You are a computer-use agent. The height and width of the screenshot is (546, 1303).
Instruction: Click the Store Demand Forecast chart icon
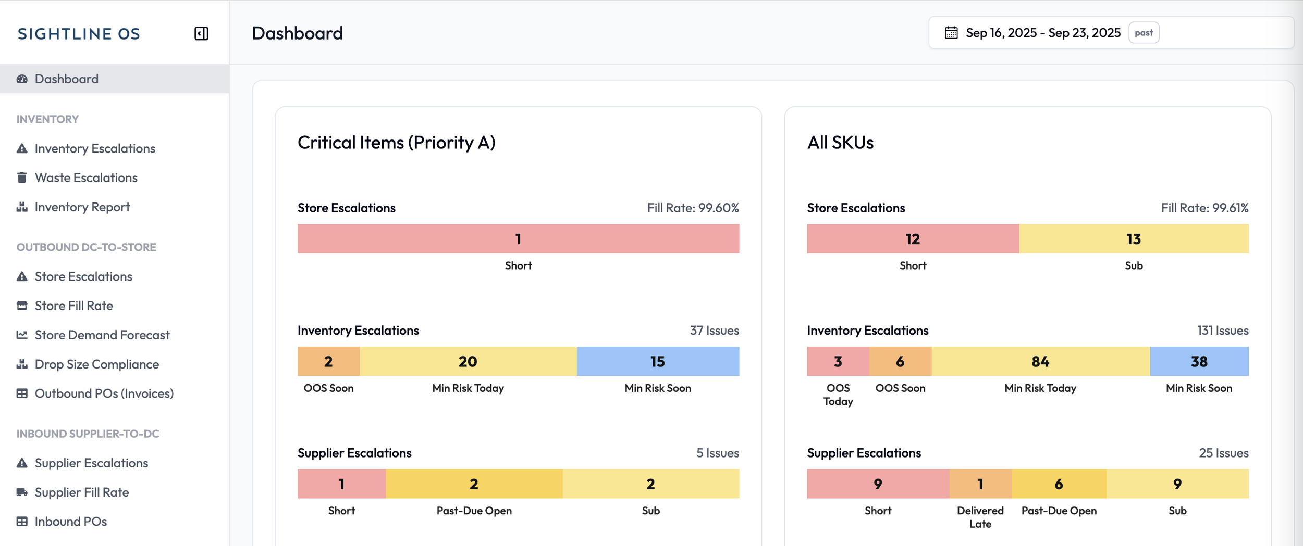22,335
